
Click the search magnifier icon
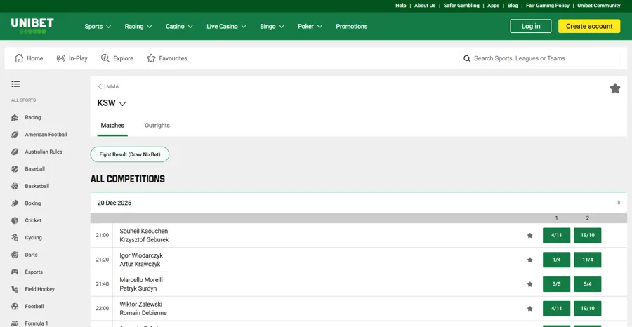tap(467, 58)
